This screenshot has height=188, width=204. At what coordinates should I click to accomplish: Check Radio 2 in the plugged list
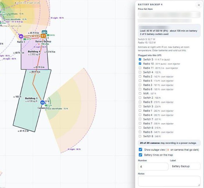point(140,76)
